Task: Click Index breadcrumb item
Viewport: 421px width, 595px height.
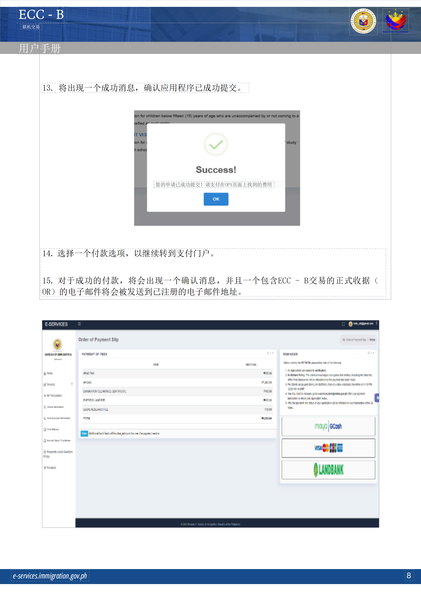Action: 372,340
